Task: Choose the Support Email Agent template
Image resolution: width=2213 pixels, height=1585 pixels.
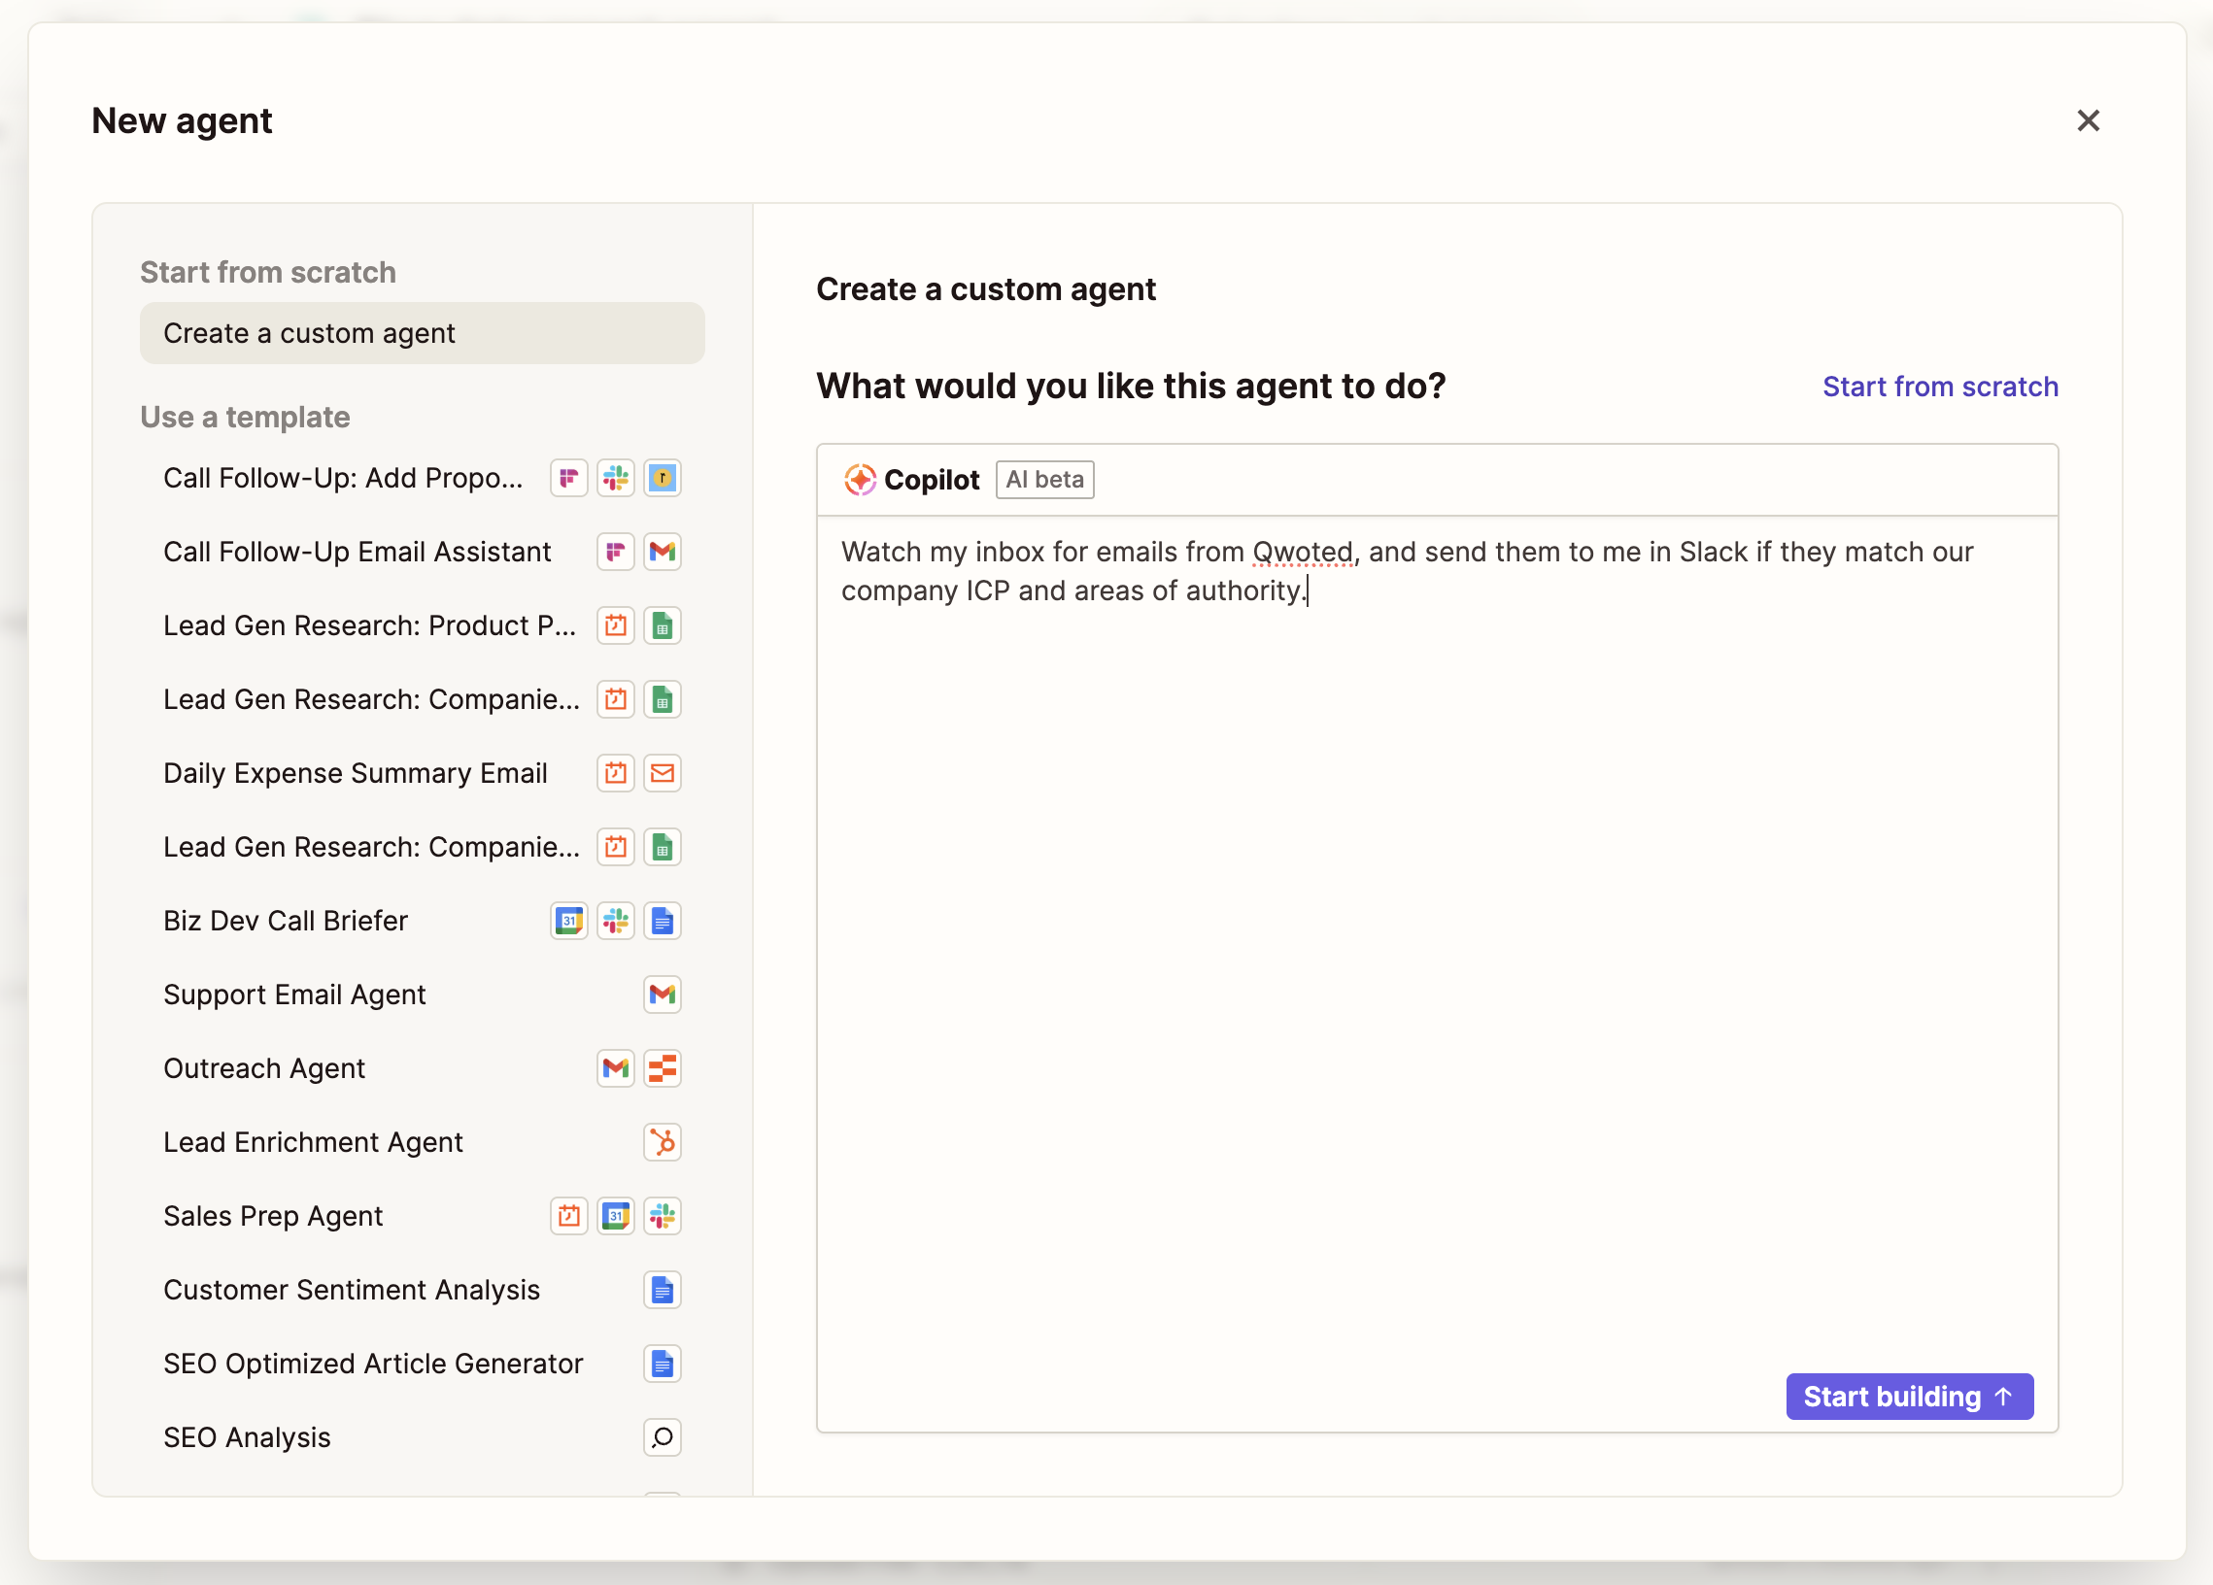Action: coord(293,995)
